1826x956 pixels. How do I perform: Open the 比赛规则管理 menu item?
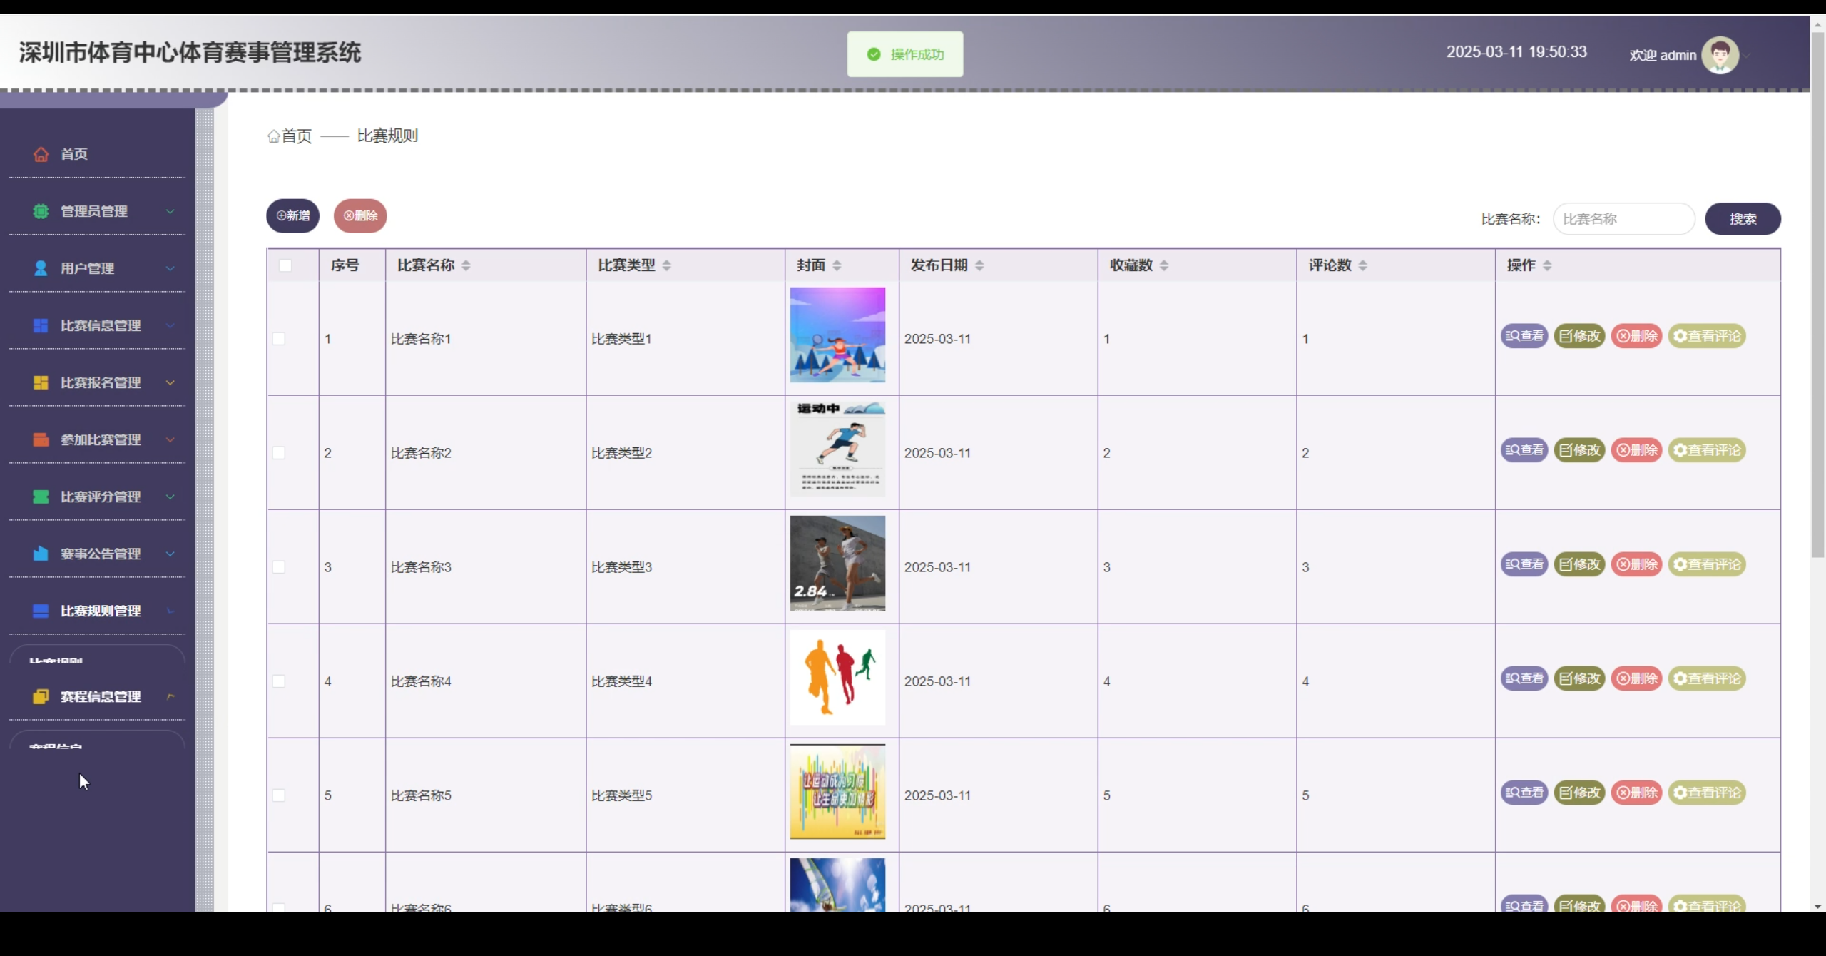[x=101, y=611]
